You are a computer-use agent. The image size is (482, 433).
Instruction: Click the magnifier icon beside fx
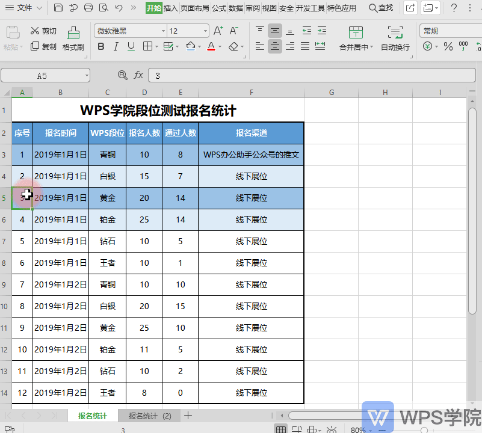(x=122, y=75)
